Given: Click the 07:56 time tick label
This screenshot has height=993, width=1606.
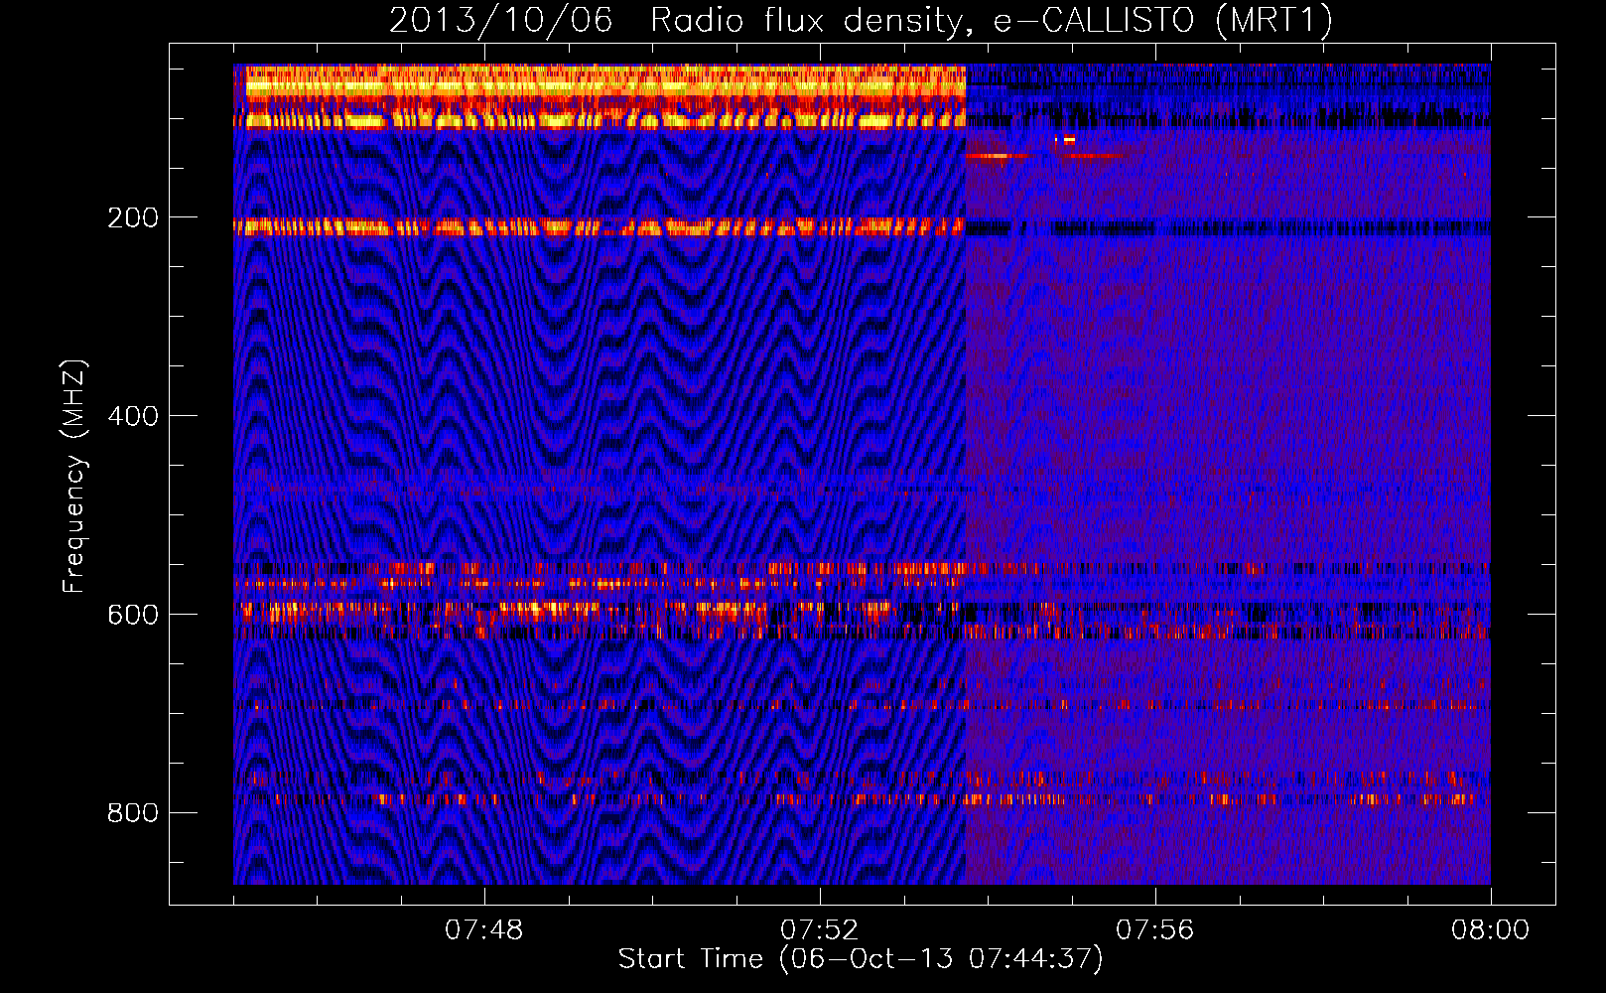Looking at the screenshot, I should [1154, 930].
